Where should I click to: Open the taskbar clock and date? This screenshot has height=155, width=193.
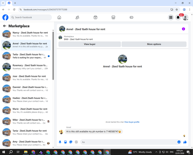pos(179,152)
